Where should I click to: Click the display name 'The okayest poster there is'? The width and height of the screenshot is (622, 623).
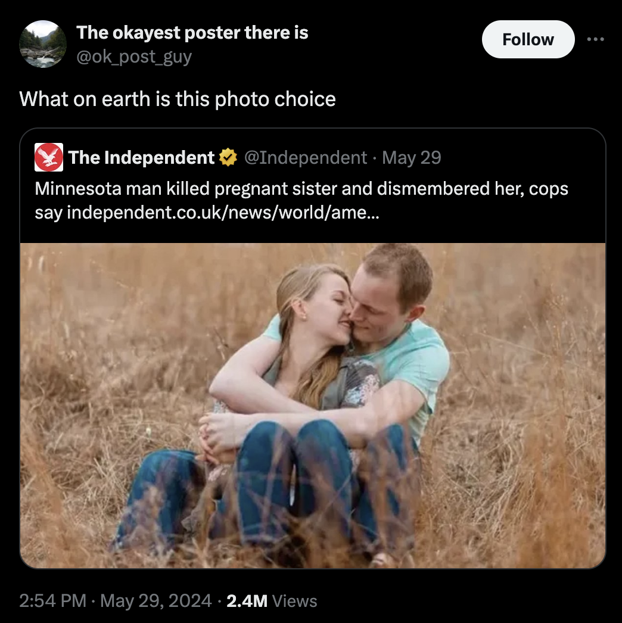(192, 33)
